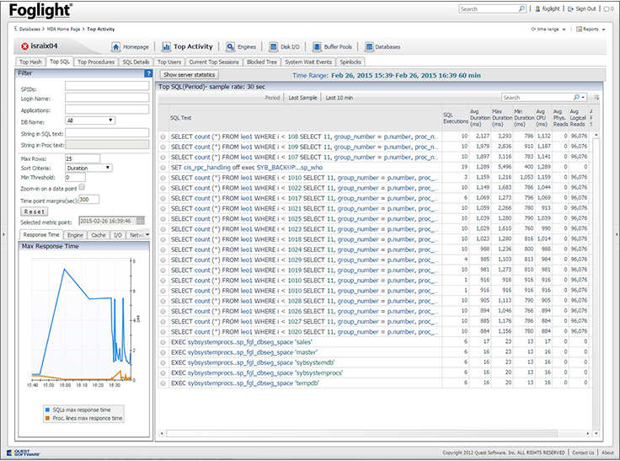Expand the chart tabs overflow arrow
Screen dimensions: 620x461
pos(147,234)
